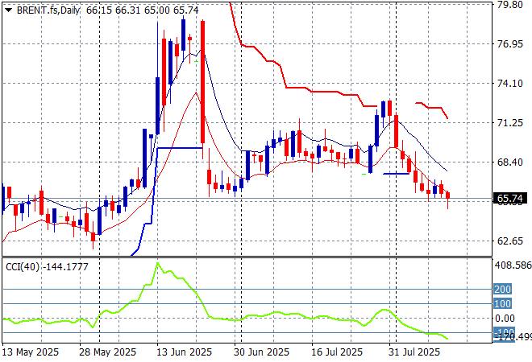Click the 13 May 2025 date label
The height and width of the screenshot is (362, 532).
tap(32, 352)
